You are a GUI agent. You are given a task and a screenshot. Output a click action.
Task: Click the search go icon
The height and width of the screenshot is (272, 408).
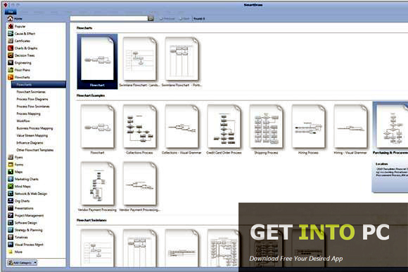151,18
